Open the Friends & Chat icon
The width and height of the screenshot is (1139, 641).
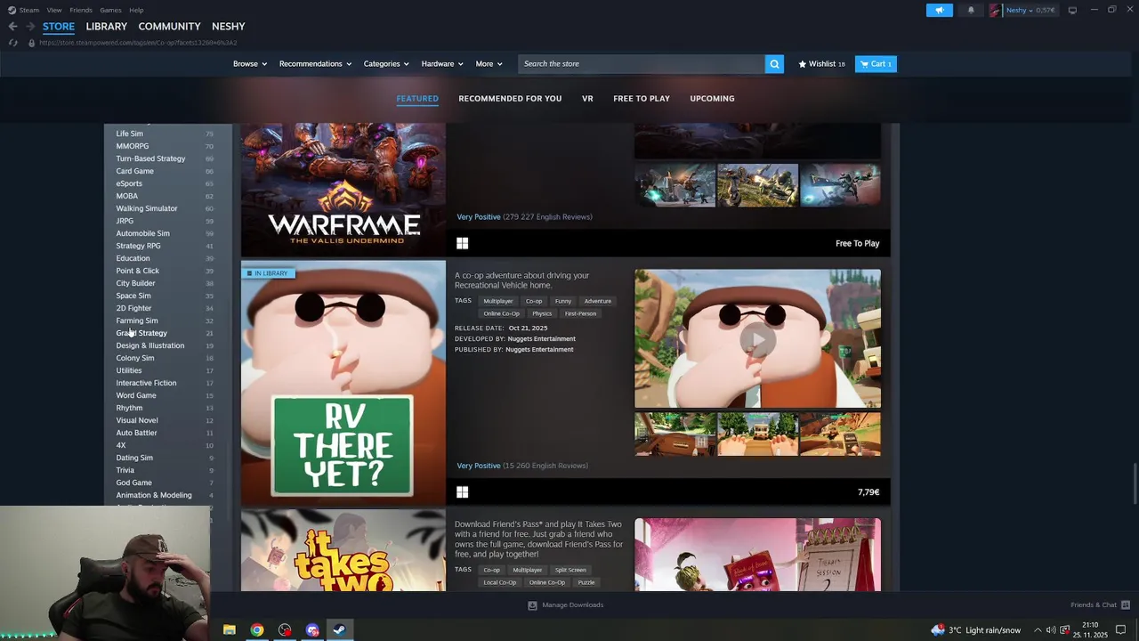tap(1127, 605)
